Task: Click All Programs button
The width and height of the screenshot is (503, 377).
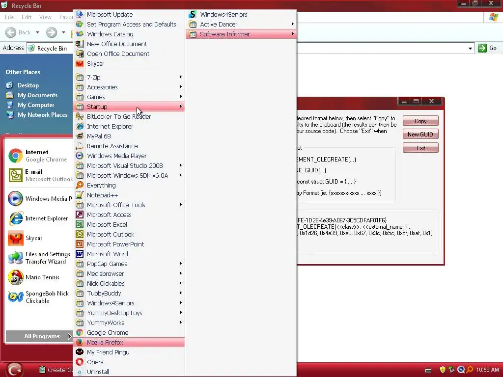Action: pos(38,336)
